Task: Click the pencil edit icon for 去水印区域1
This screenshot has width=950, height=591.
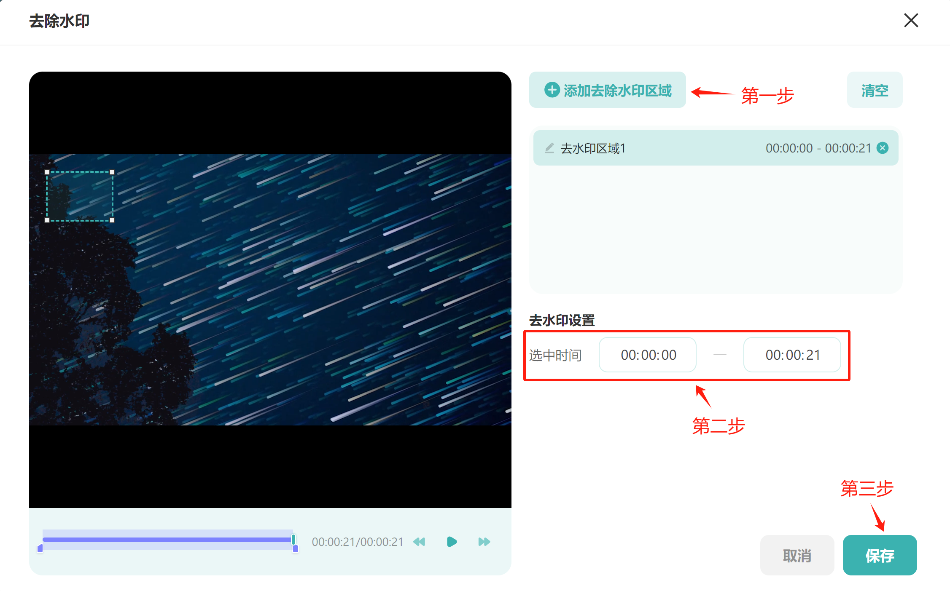Action: click(549, 148)
